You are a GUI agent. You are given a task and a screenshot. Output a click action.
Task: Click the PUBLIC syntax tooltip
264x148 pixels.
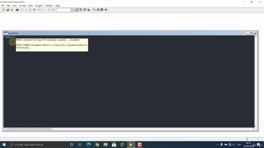point(52,45)
